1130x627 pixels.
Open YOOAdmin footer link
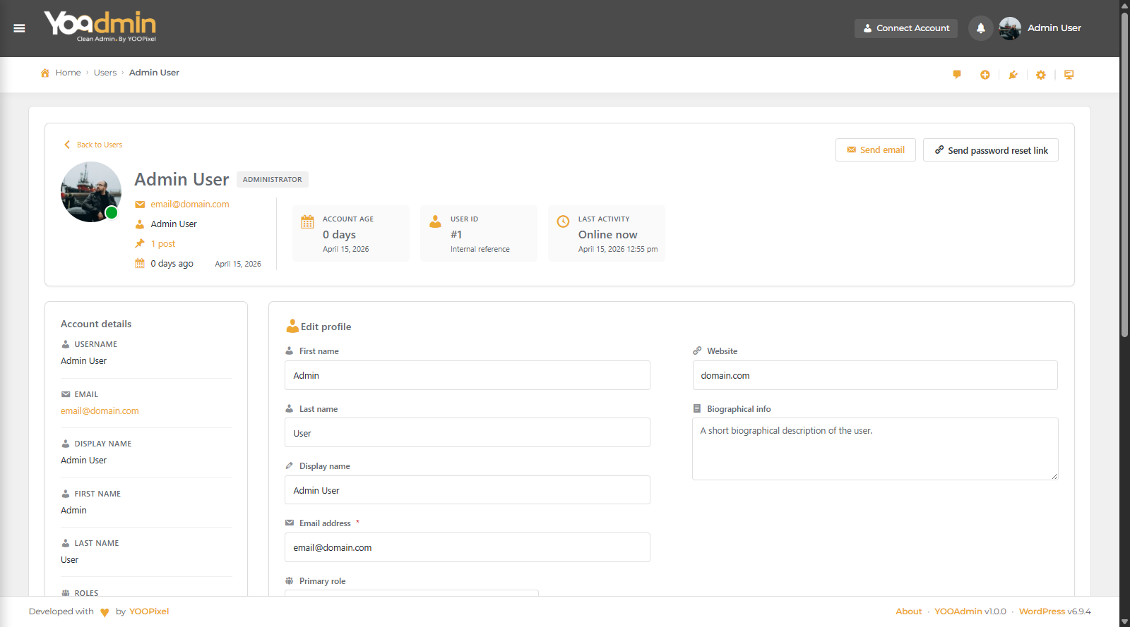click(958, 611)
